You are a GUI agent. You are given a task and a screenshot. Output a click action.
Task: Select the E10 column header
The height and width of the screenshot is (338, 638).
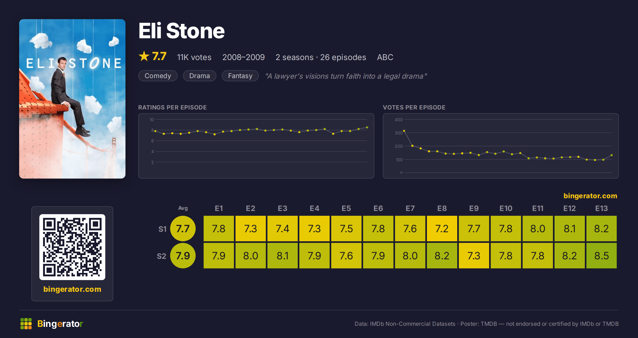tap(506, 208)
